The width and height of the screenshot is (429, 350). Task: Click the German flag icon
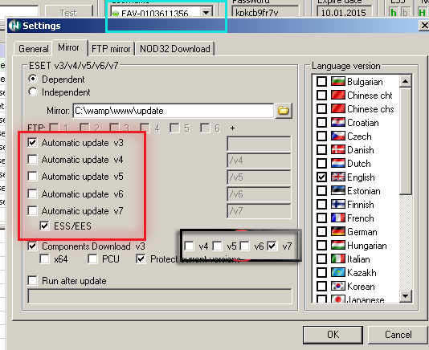[x=338, y=232]
